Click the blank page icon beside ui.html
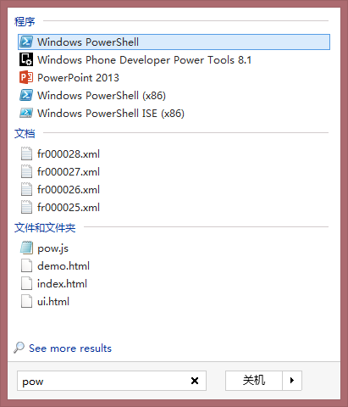Image resolution: width=348 pixels, height=407 pixels. click(x=26, y=301)
